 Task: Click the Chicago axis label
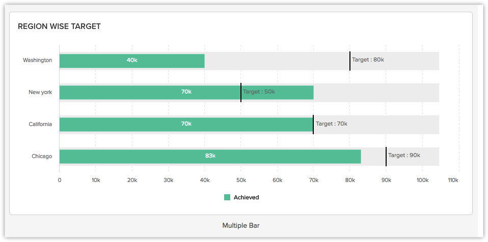[x=42, y=156]
